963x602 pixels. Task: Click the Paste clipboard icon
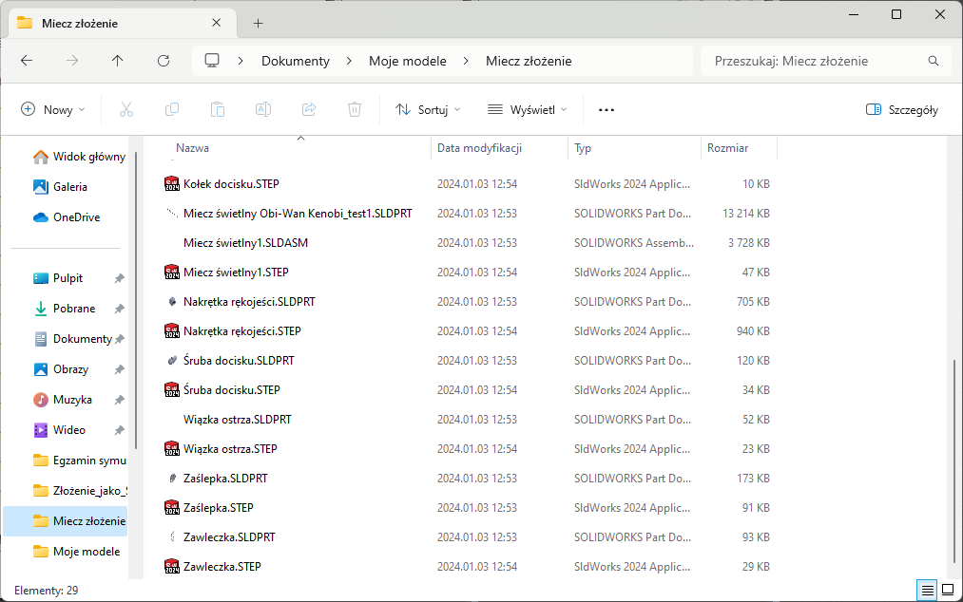(218, 110)
